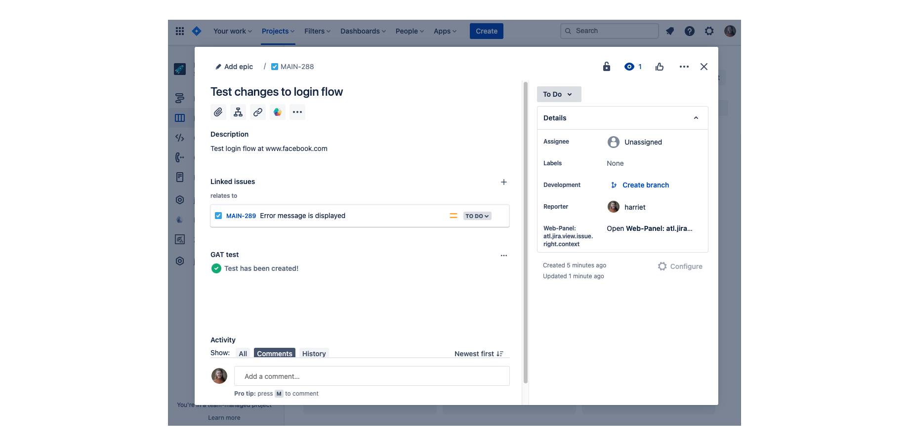Switch to the History activity tab
Screen dimensions: 909x444
314,353
